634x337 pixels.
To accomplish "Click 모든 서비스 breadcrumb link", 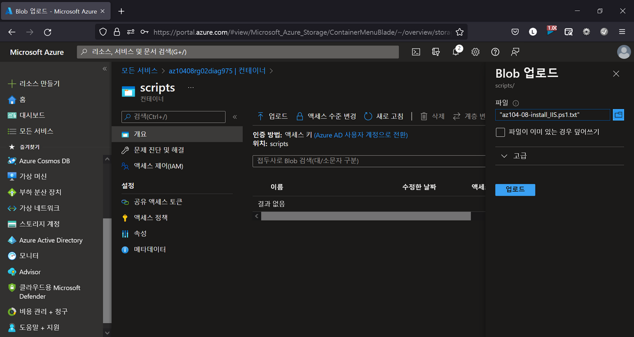I will tap(140, 71).
